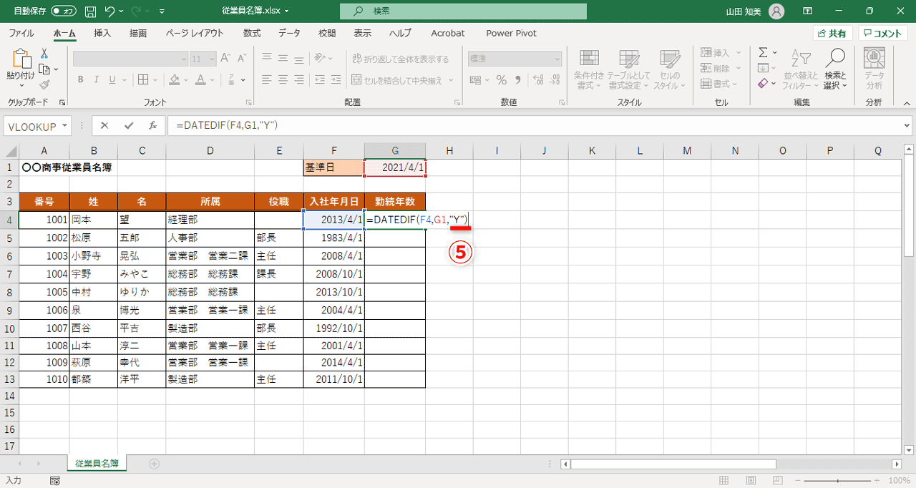
Task: Click the Align Right icon
Action: click(301, 80)
